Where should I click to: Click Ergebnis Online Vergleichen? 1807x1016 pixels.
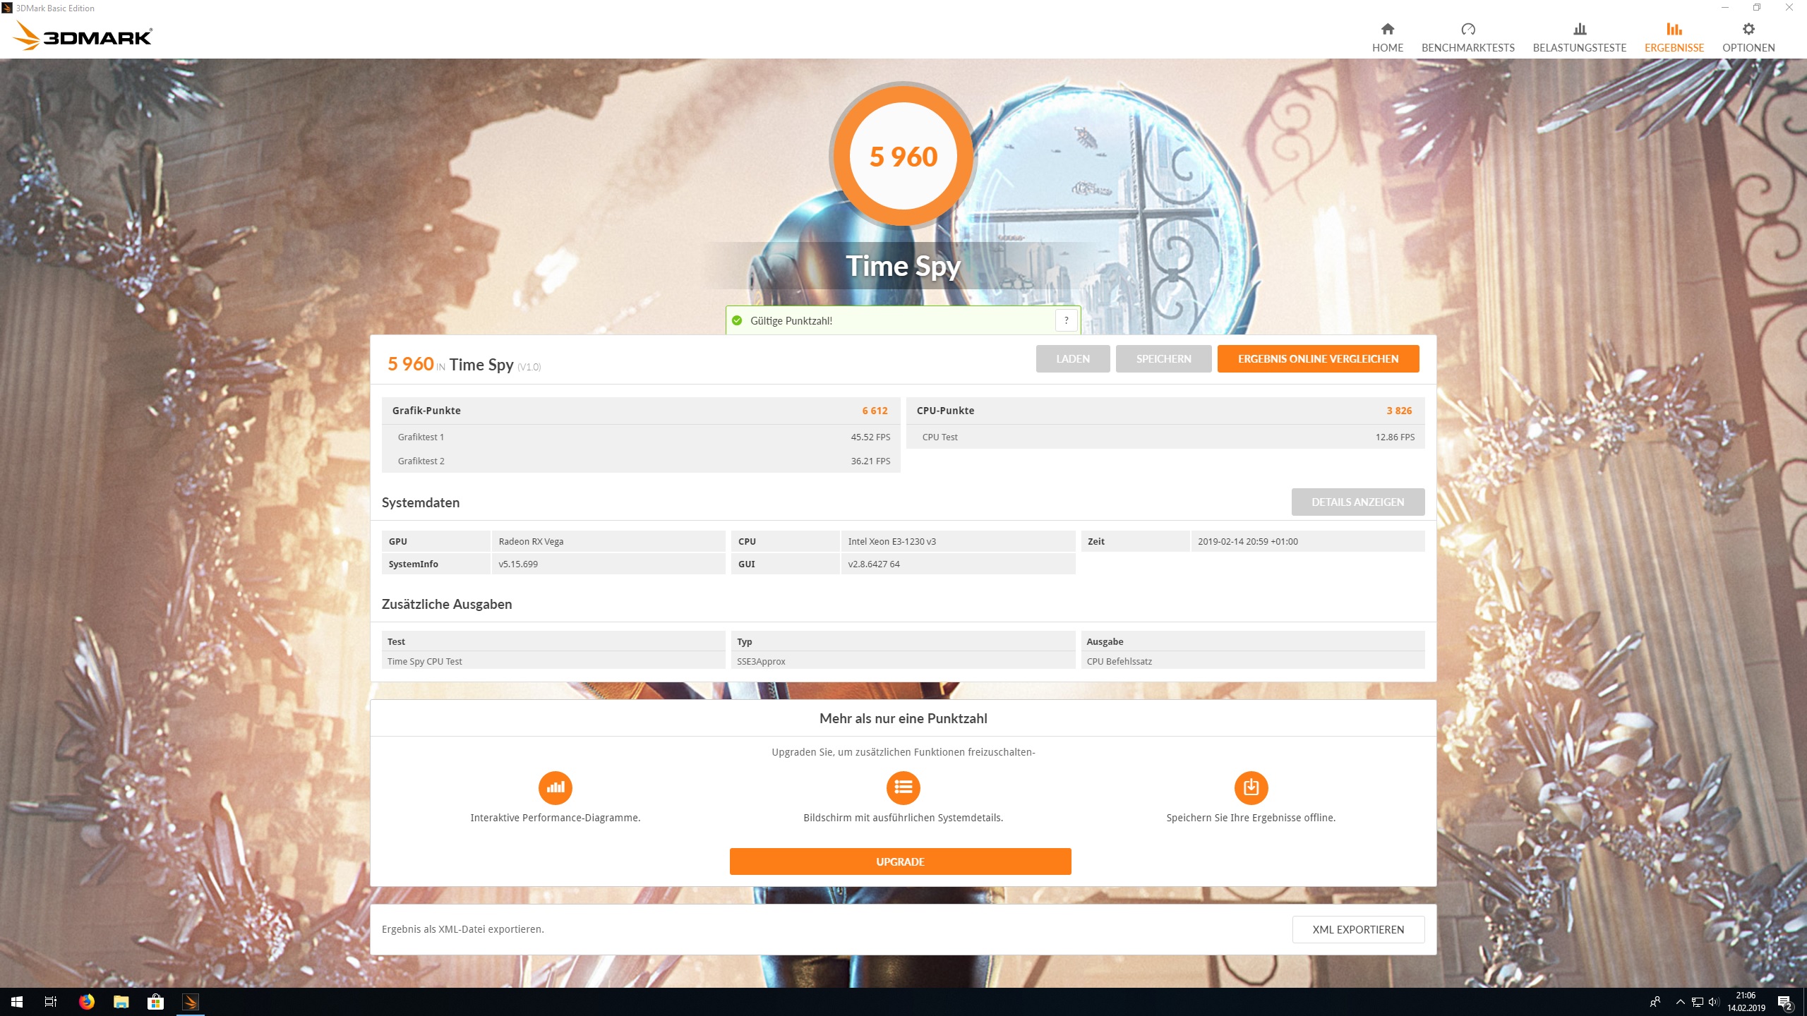click(1317, 358)
